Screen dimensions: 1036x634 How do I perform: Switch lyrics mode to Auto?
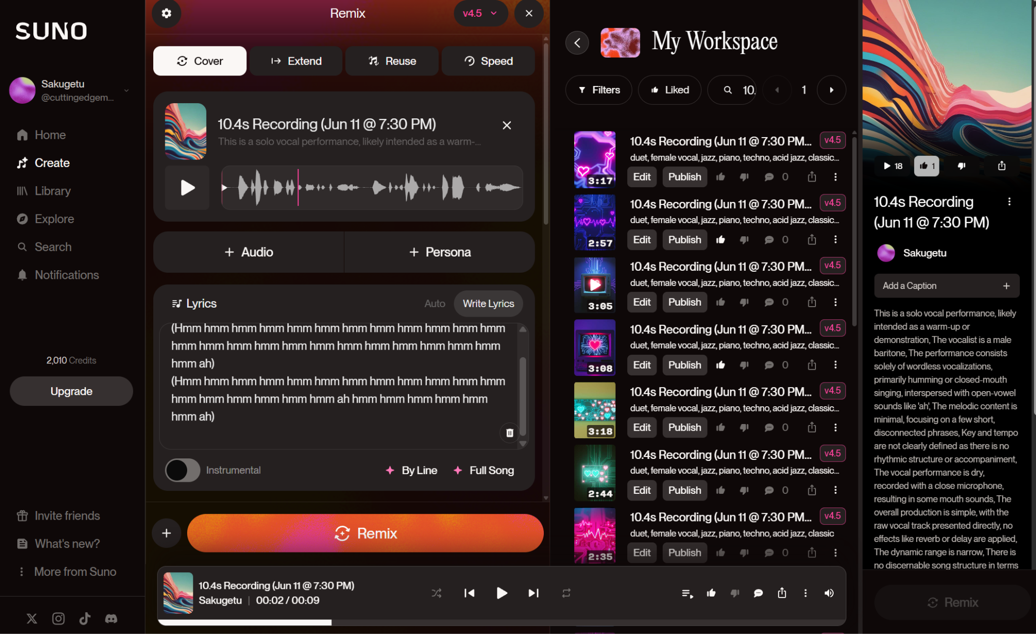(435, 304)
